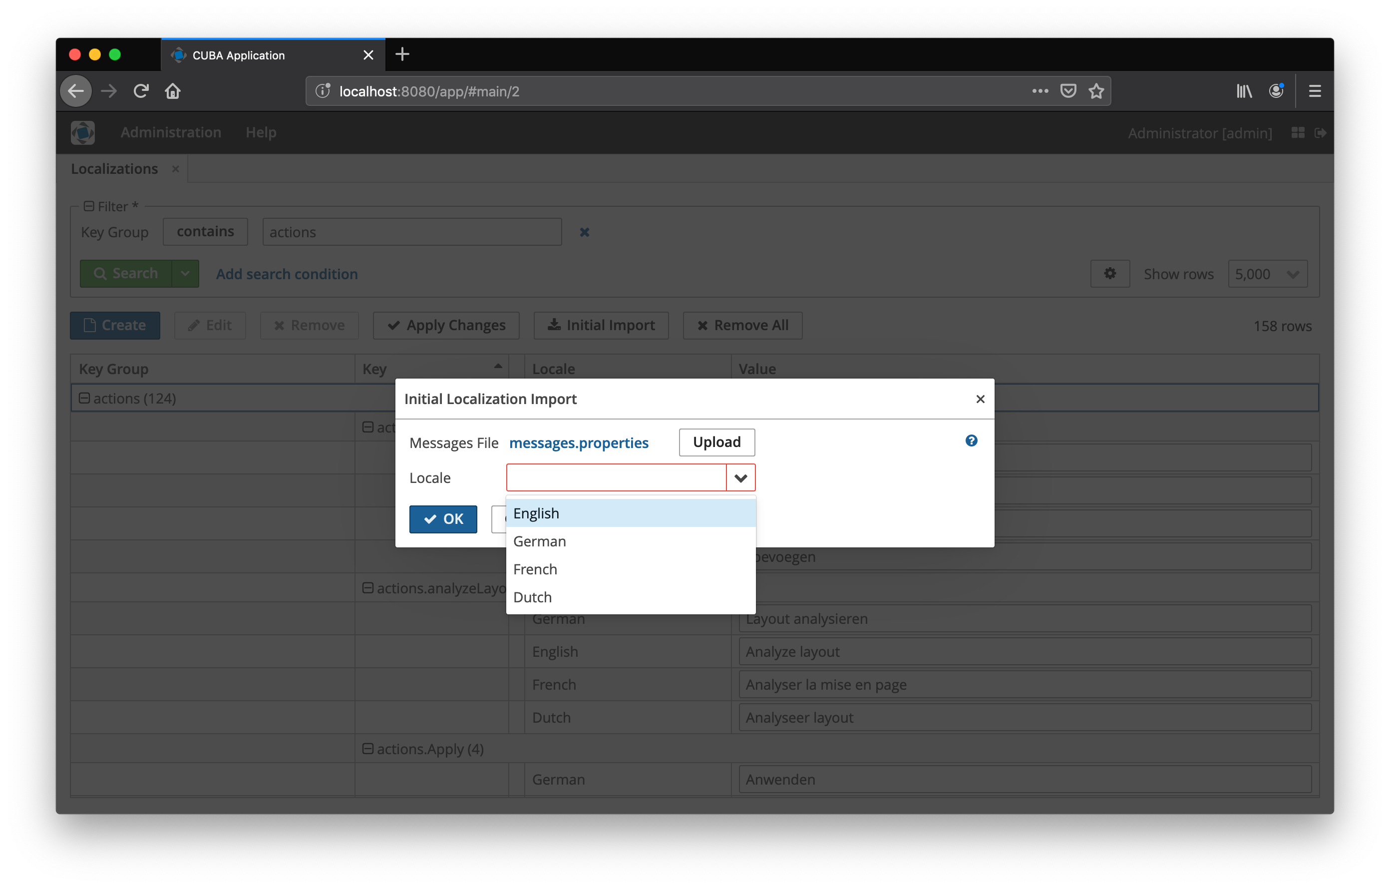Click the grid icon next to Administrator
1390x888 pixels.
(x=1298, y=133)
